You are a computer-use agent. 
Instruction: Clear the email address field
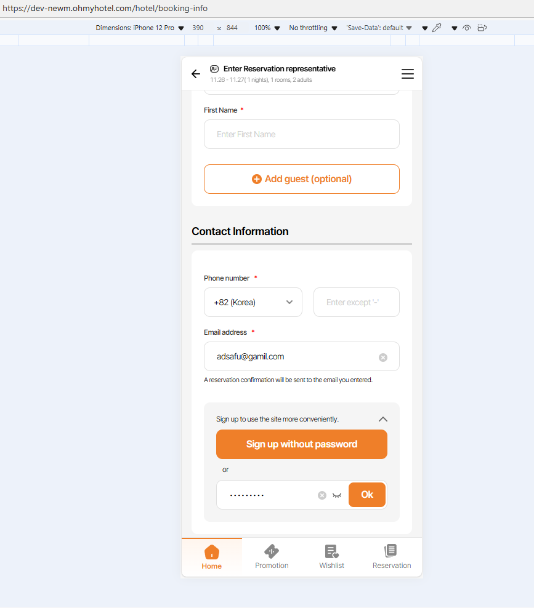(383, 358)
